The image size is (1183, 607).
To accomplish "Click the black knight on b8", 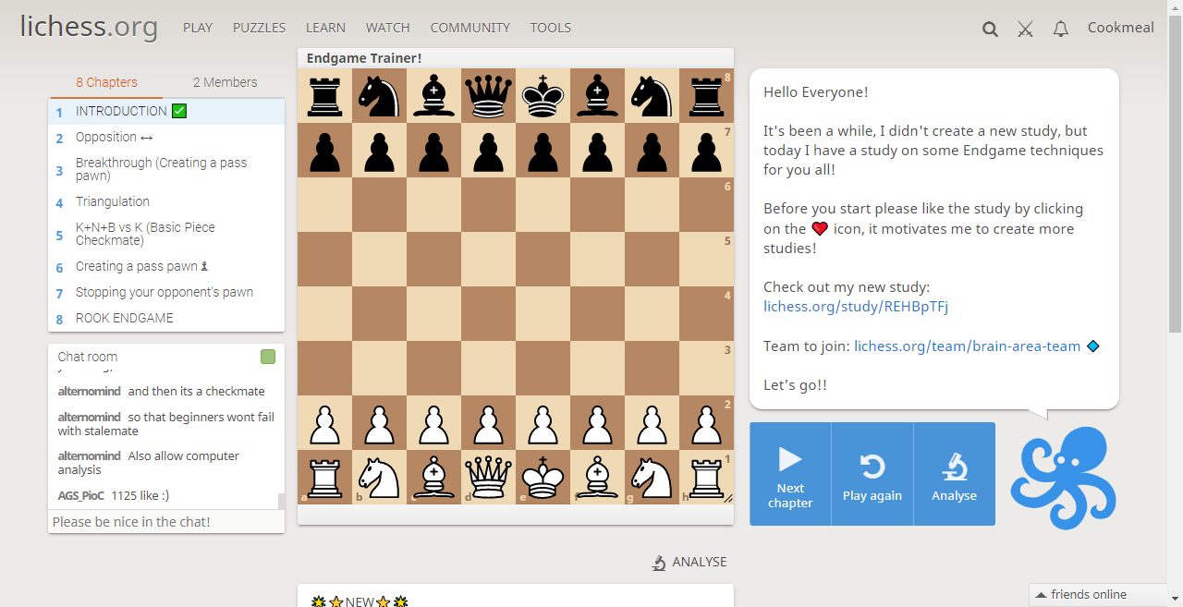I will click(x=379, y=96).
